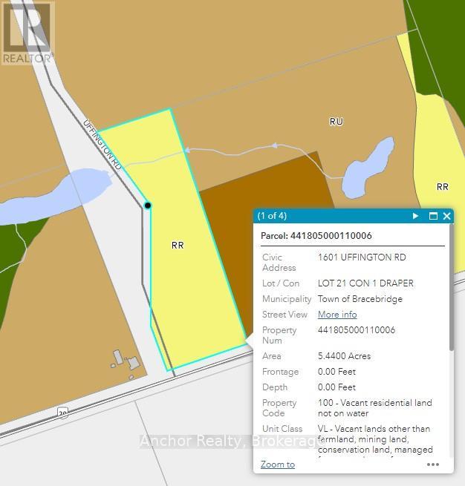Click the building footprints near the road

tap(126, 361)
